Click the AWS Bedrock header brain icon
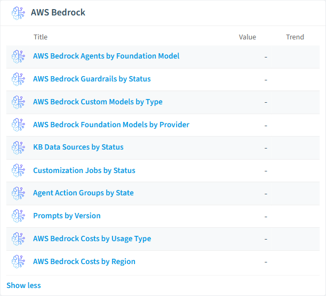This screenshot has width=326, height=296. click(x=18, y=13)
